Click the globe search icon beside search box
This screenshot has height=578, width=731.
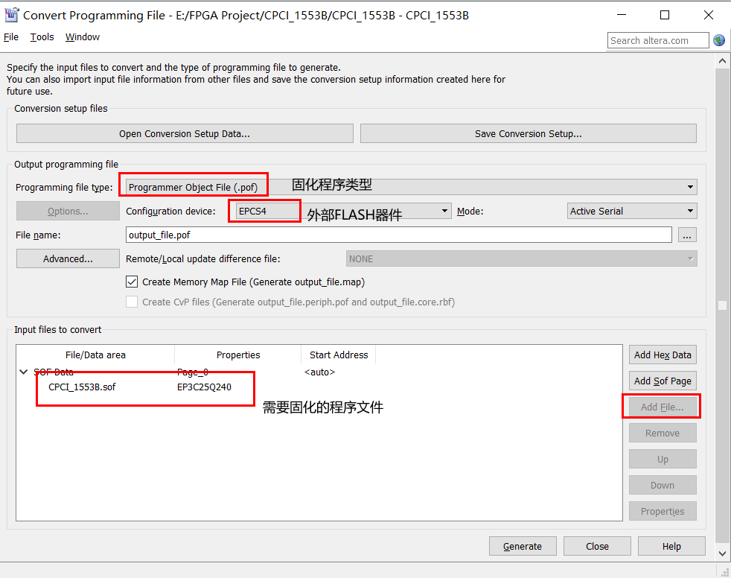click(718, 40)
